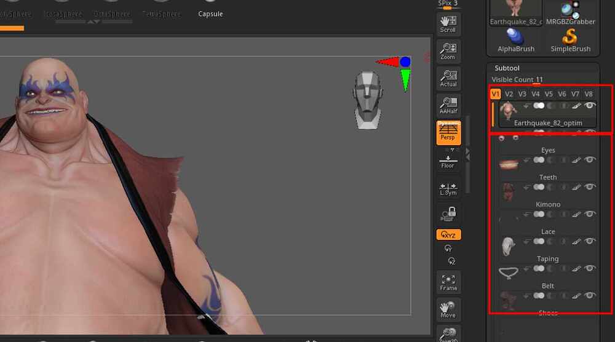The image size is (615, 342).
Task: Click the blue dot on the axis gizmo
Action: [x=405, y=62]
